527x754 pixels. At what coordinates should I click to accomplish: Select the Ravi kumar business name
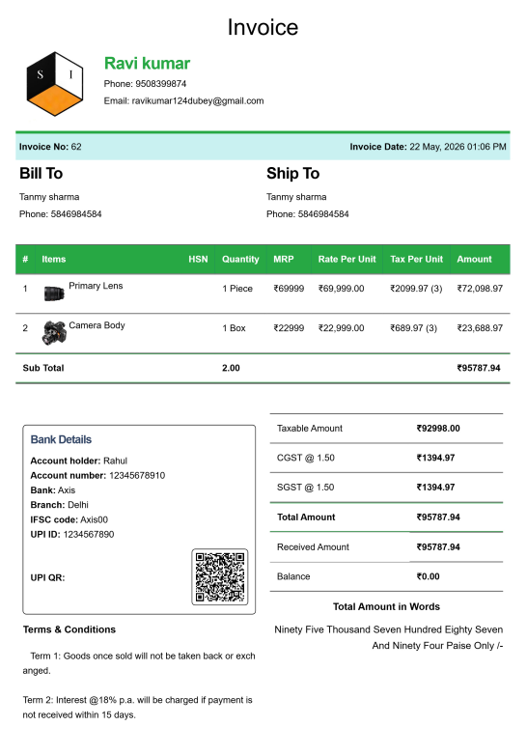(x=147, y=64)
